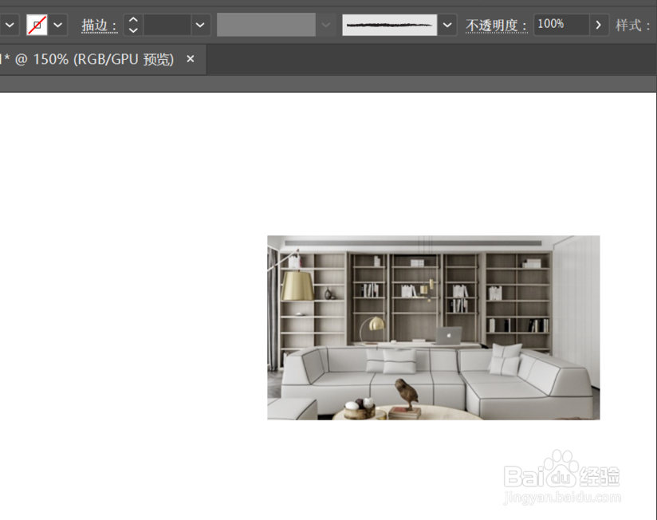Viewport: 657px width, 520px height.
Task: Click the 样式 style label
Action: (x=633, y=26)
